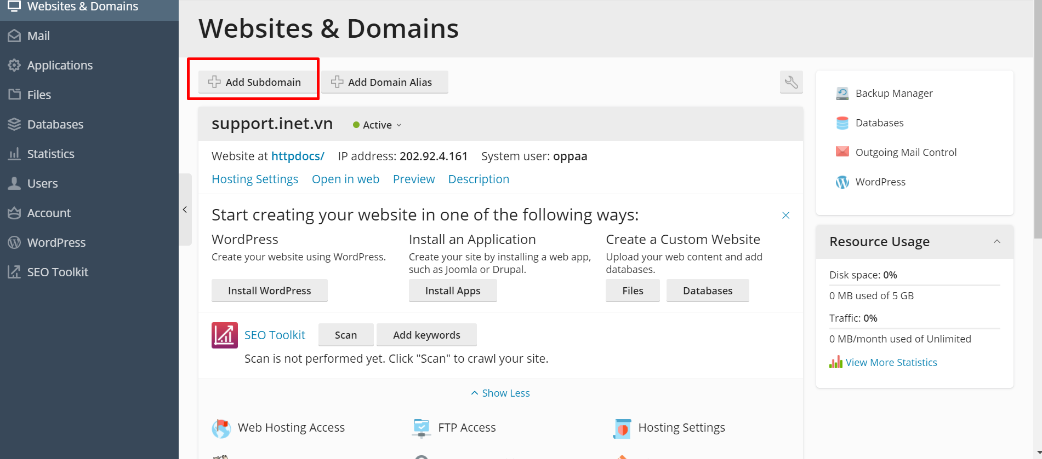Click the Add keywords button

pos(426,335)
